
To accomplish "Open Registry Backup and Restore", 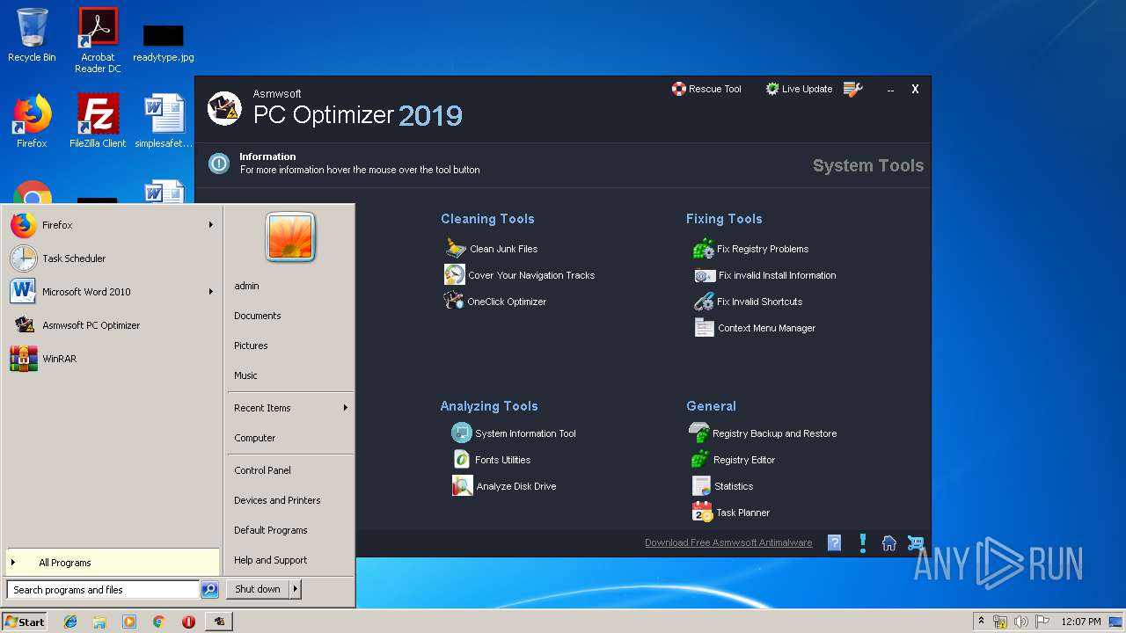I will [763, 433].
